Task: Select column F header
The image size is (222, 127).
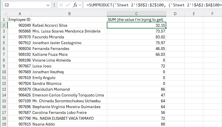Action: pyautogui.click(x=212, y=14)
